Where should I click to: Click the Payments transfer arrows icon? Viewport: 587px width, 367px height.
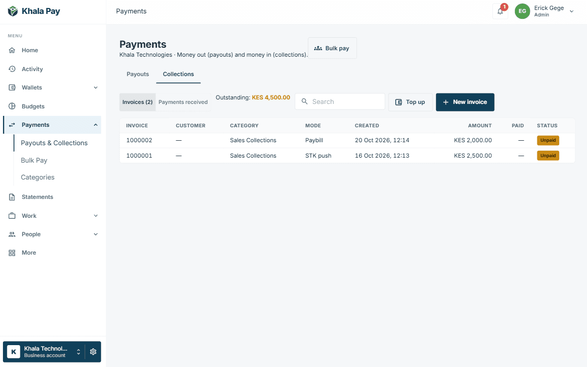coord(12,125)
